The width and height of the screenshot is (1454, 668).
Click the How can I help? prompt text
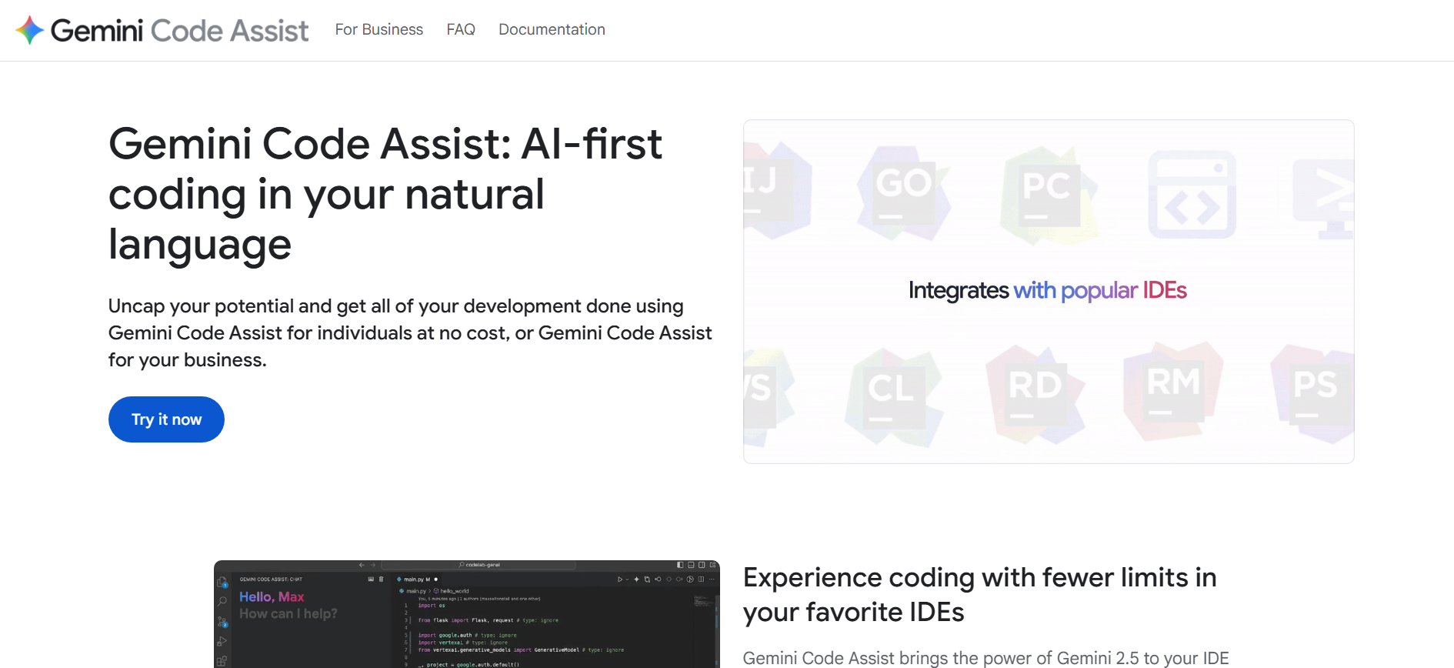(x=288, y=613)
